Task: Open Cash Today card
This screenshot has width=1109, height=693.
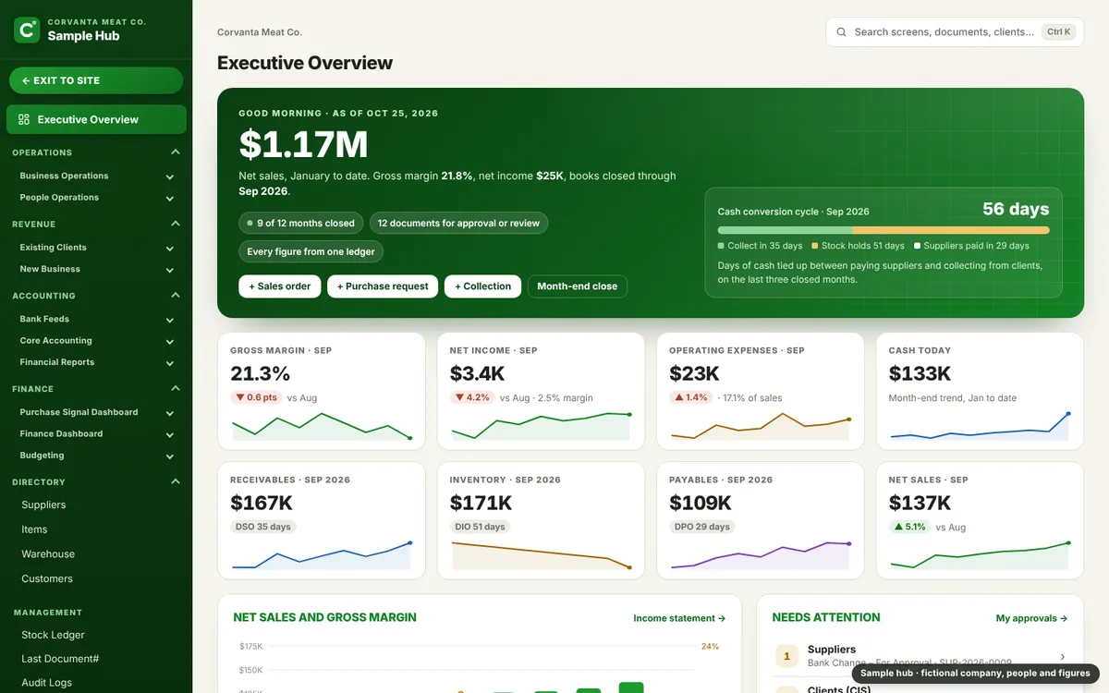Action: point(980,391)
